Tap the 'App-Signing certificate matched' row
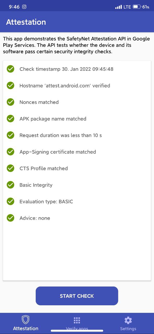The width and height of the screenshot is (154, 334). 58,152
